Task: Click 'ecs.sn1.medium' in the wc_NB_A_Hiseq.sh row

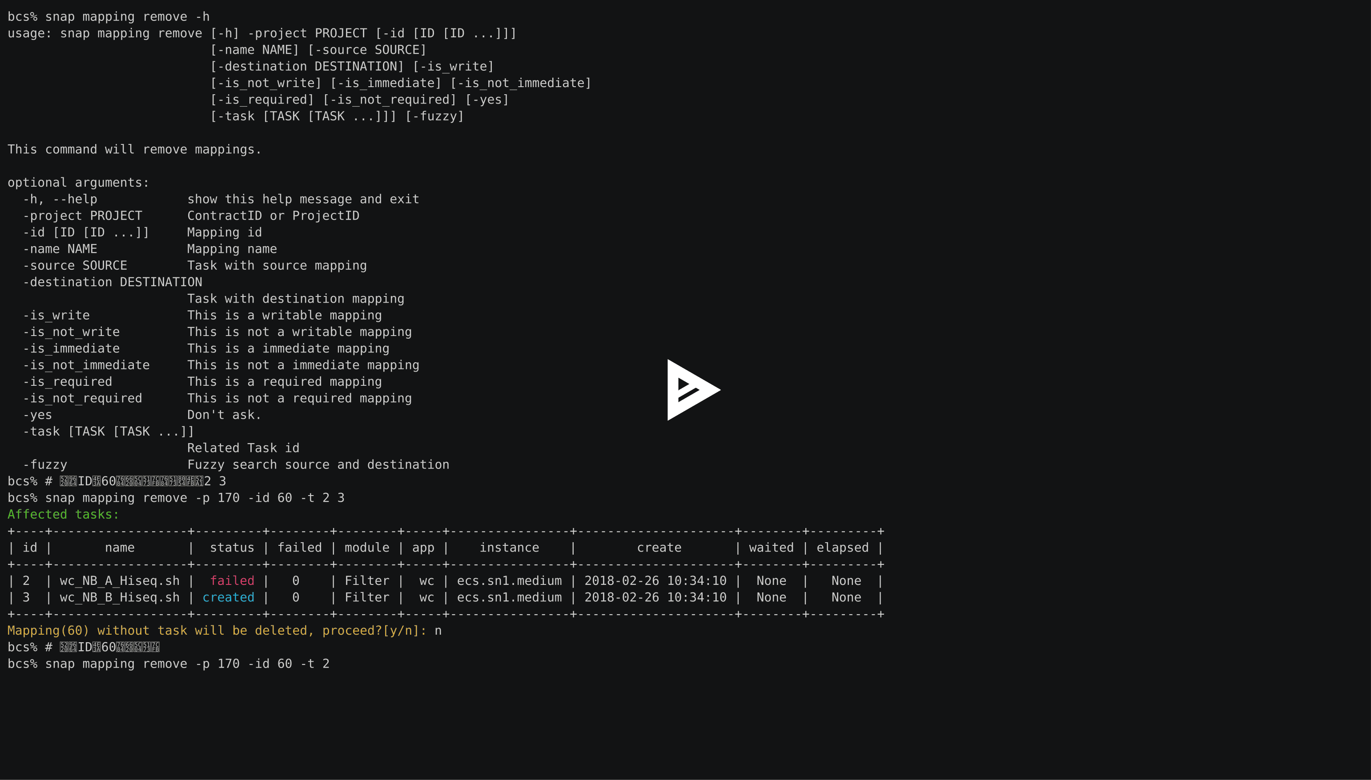Action: tap(509, 581)
